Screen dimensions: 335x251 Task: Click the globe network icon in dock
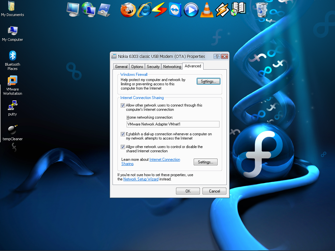click(x=88, y=9)
